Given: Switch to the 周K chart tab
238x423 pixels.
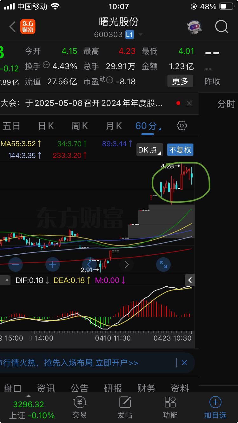Looking at the screenshot, I should 79,126.
